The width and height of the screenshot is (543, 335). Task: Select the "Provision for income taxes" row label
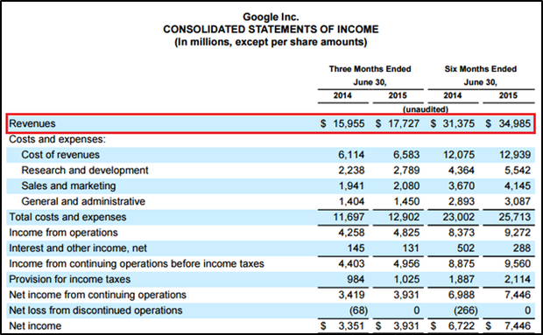(69, 279)
